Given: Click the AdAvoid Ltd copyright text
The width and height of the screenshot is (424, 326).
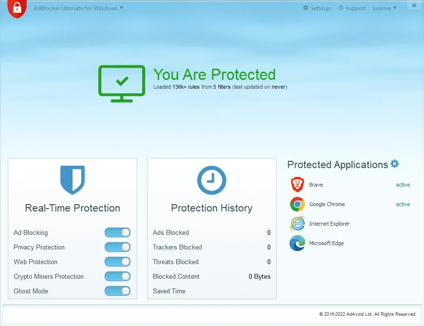Looking at the screenshot, I should [x=368, y=314].
